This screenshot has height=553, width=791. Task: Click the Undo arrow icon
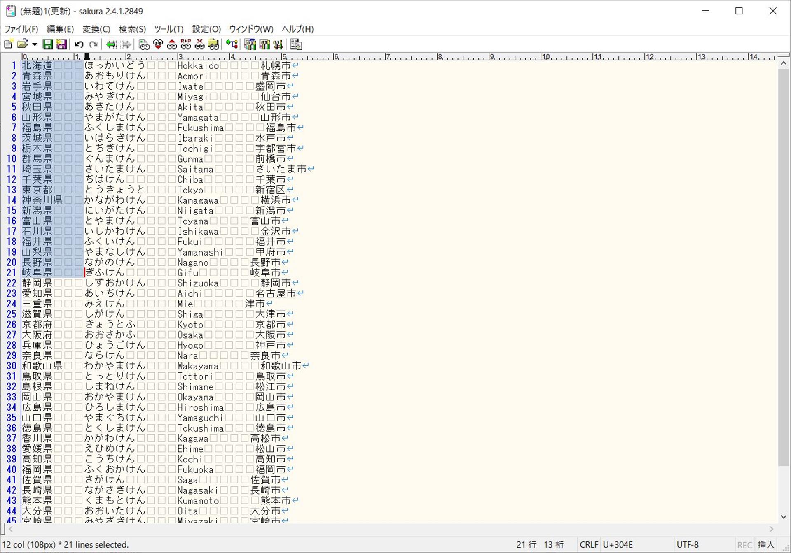[79, 44]
